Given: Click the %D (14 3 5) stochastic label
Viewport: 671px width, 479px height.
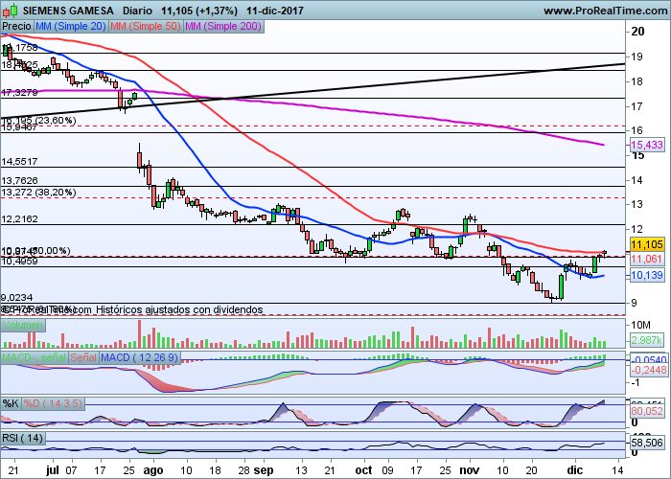Looking at the screenshot, I should tap(55, 401).
